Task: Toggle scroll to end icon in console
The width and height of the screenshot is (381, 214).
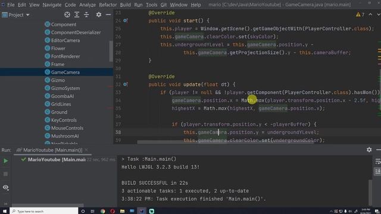Action: (377, 172)
